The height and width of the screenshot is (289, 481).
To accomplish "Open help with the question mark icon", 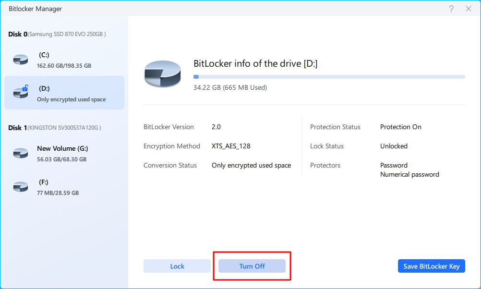I will pos(452,9).
